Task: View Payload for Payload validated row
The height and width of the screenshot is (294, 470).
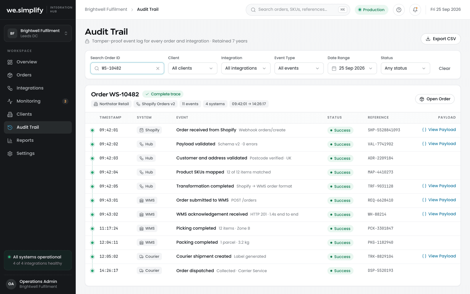Action: [439, 144]
